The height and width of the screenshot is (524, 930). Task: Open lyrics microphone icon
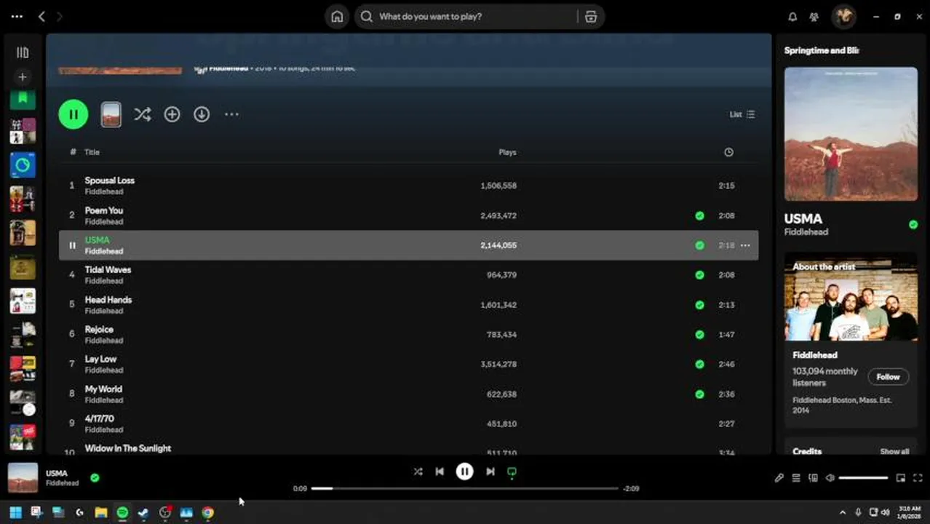779,478
